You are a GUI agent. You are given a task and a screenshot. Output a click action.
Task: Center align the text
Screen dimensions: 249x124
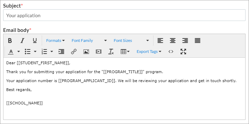(x=173, y=41)
